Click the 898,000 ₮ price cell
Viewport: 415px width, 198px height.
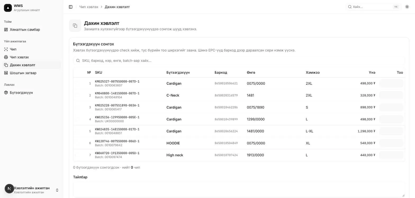368,107
